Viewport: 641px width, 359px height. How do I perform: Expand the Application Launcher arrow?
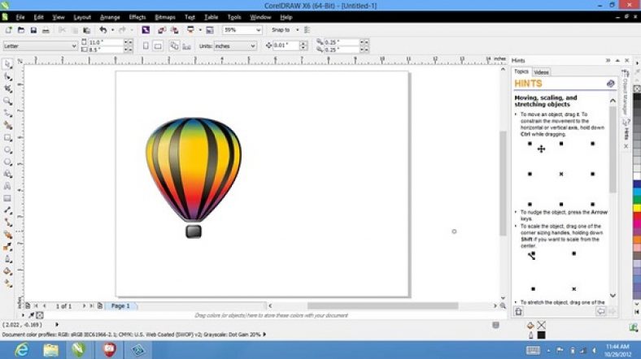200,30
